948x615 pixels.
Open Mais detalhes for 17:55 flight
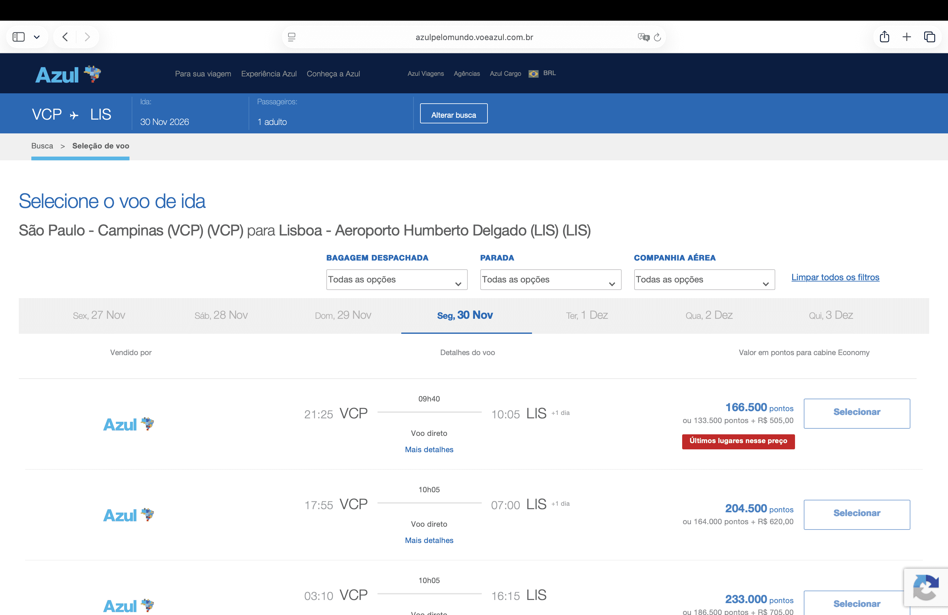[429, 540]
